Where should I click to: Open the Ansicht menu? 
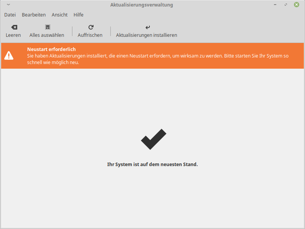59,15
